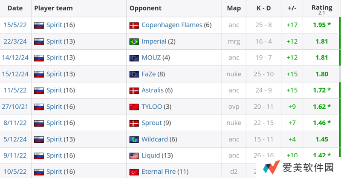The width and height of the screenshot is (341, 178).
Task: Sort matches by Rating 2.1 header
Action: coord(322,8)
